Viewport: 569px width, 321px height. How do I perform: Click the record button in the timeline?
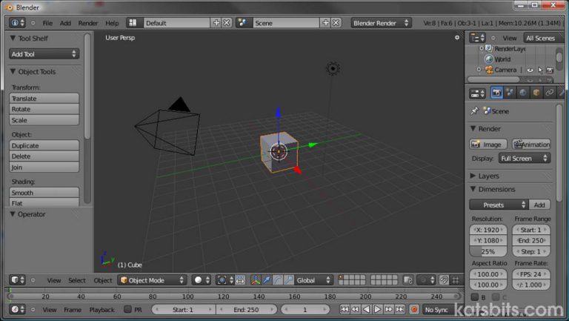click(414, 309)
